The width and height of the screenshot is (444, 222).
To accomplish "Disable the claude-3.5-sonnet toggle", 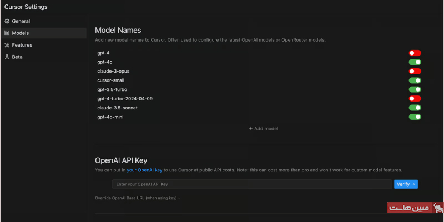I will (415, 108).
